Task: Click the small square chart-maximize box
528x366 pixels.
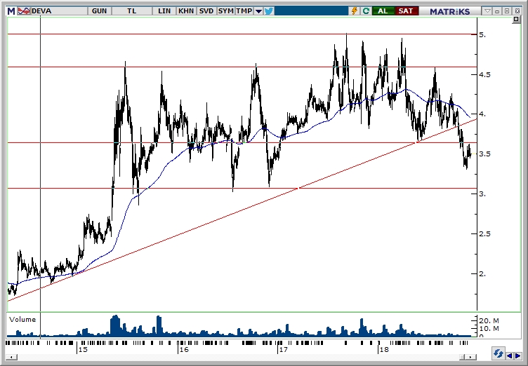Action: [516, 20]
